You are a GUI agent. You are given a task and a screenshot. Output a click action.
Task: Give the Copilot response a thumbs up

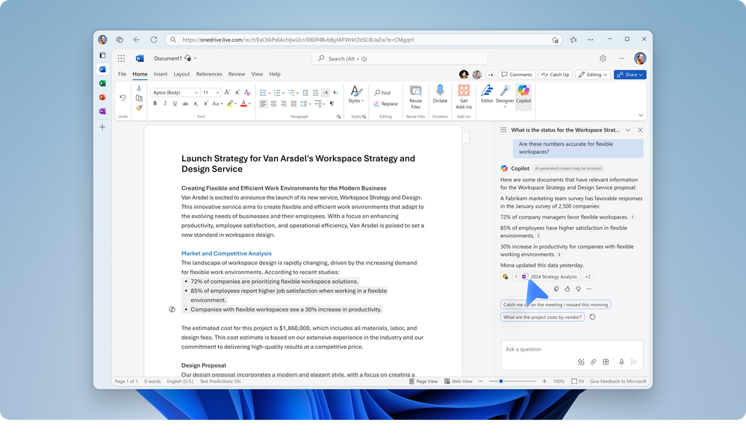pos(567,289)
